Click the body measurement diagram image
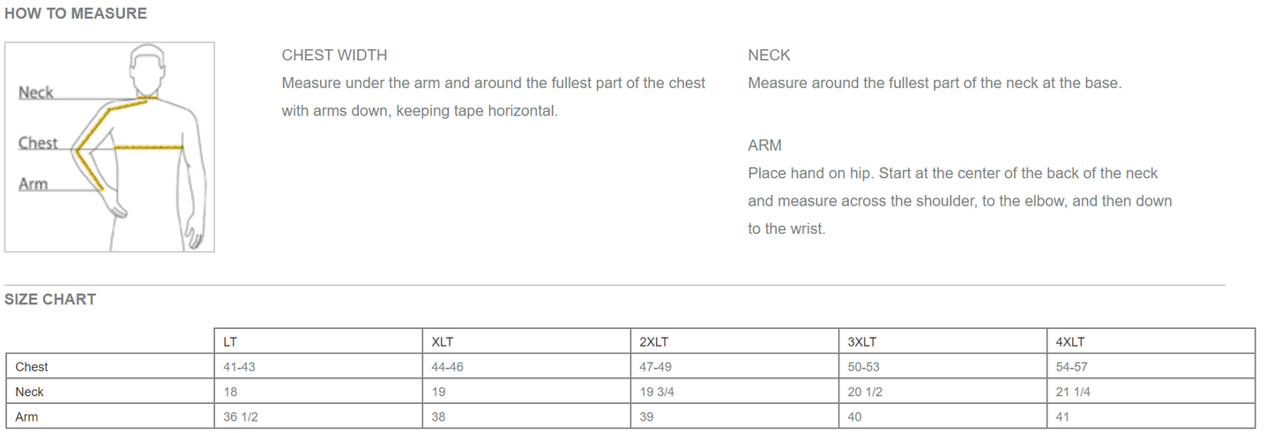1274x433 pixels. 109,147
